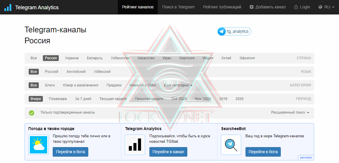Click the user icon beside Login
Screen dimensions: 339x163
click(296, 7)
